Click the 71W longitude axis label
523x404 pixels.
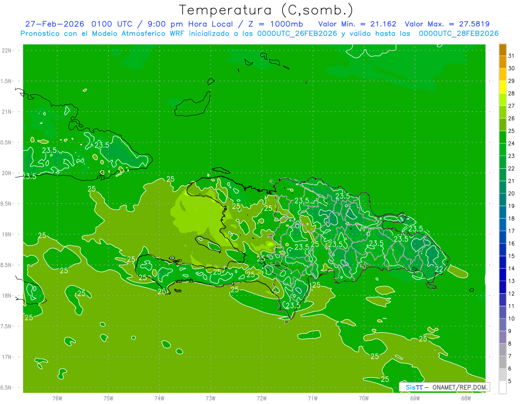point(312,398)
